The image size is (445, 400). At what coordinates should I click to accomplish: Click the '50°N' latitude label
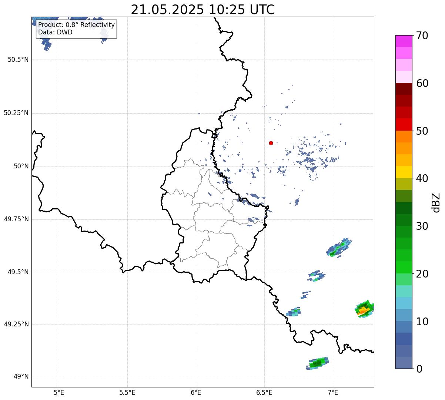(21, 166)
